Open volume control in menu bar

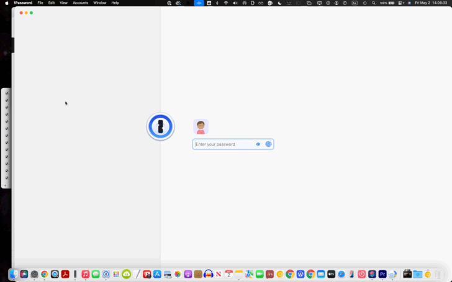click(235, 3)
